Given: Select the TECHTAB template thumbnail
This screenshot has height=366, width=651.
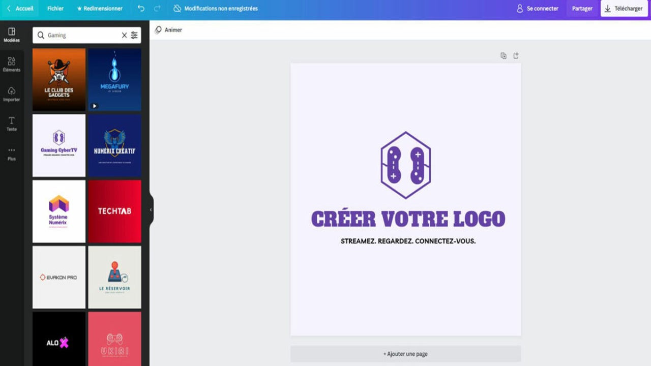Looking at the screenshot, I should pyautogui.click(x=114, y=211).
